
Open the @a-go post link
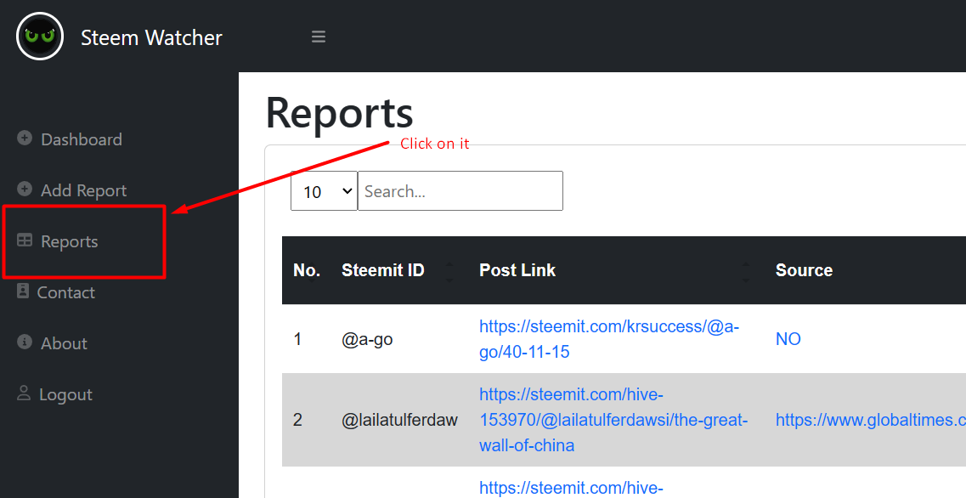tap(609, 339)
